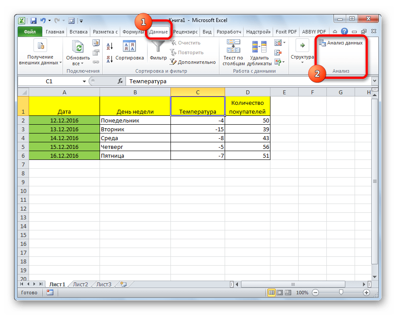
Task: Switch to Page Layout view
Action: (x=280, y=293)
